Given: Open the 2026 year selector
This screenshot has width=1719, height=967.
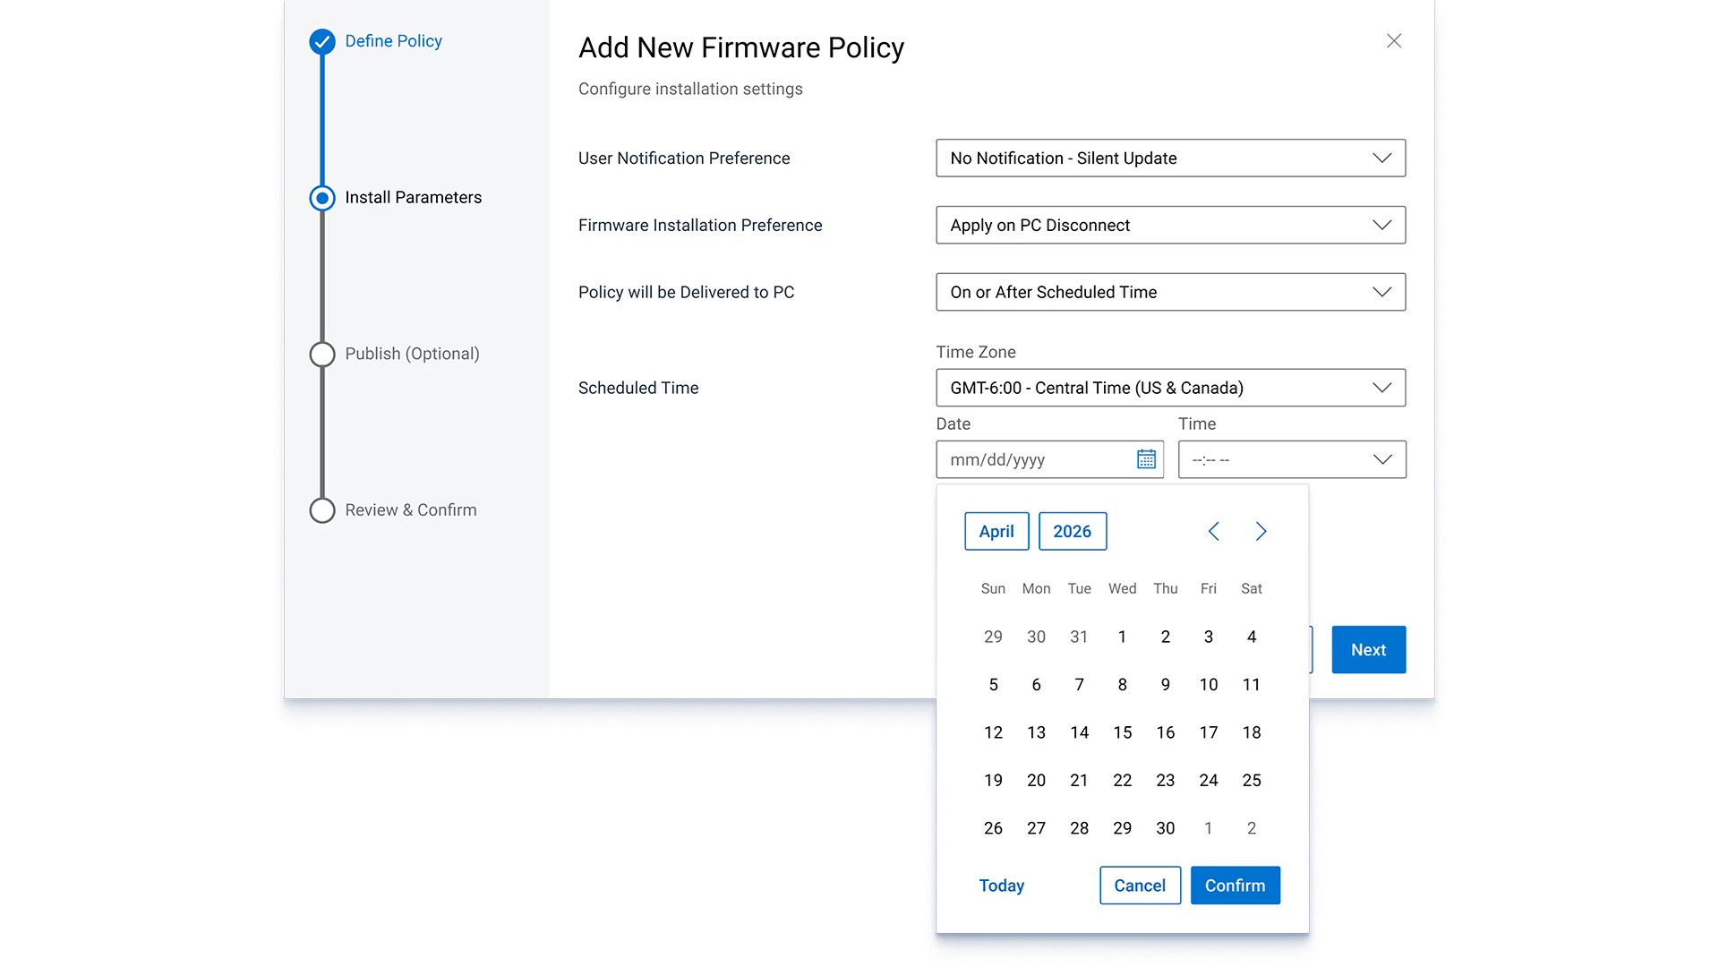Looking at the screenshot, I should (1072, 532).
